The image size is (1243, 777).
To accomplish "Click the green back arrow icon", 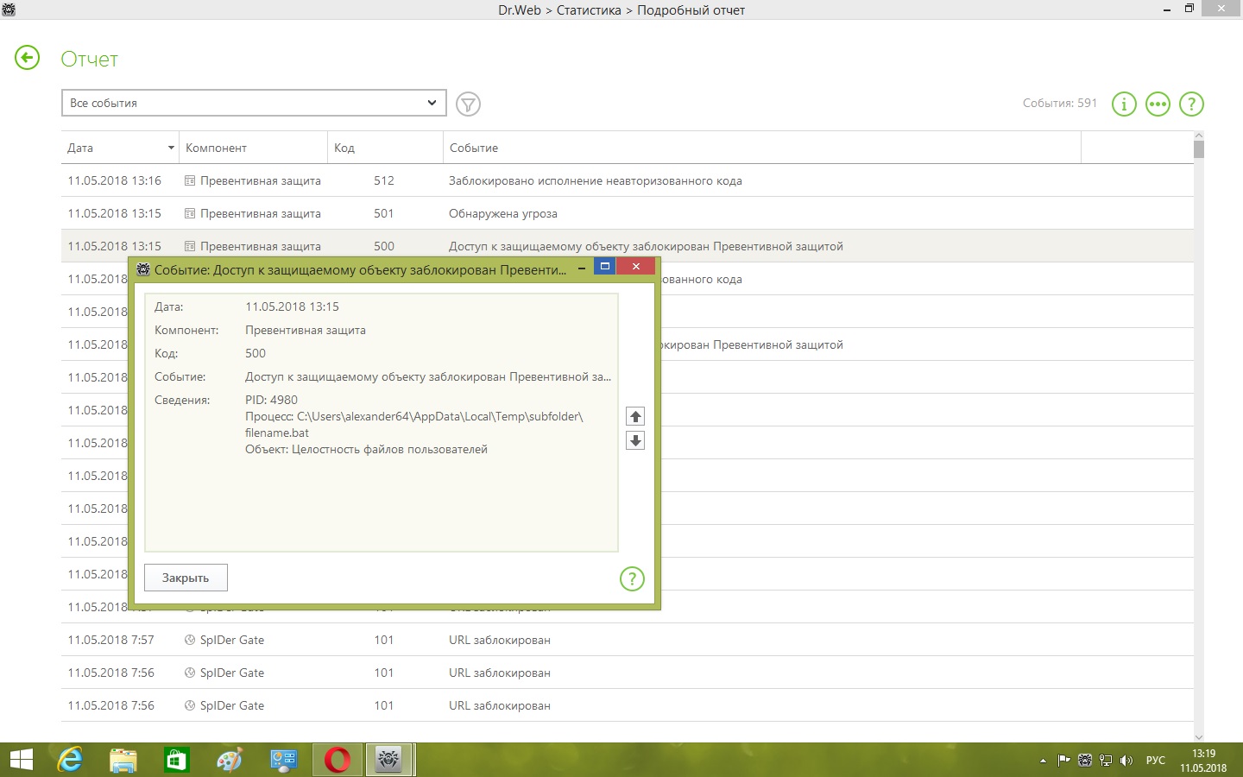I will [28, 58].
